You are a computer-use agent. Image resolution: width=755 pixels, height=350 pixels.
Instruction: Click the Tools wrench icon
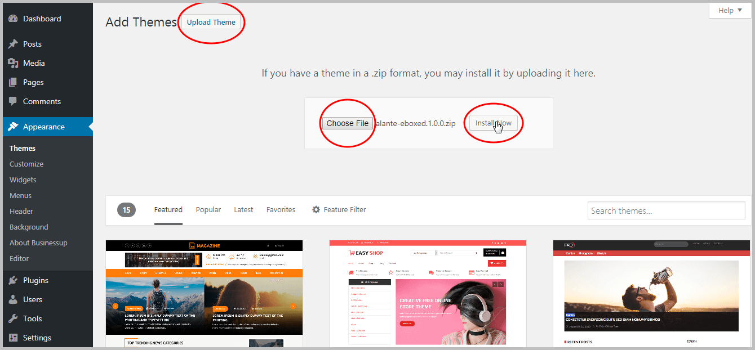pos(13,318)
